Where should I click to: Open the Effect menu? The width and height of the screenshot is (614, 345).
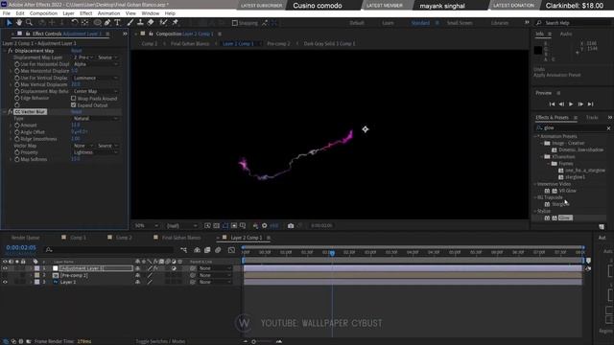(85, 13)
